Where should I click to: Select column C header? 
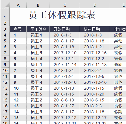[x=65, y=5]
